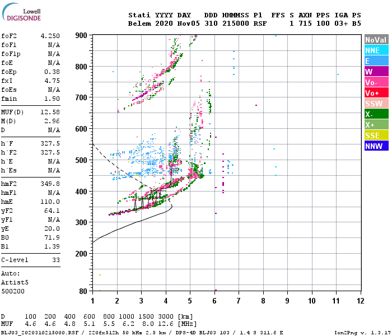The width and height of the screenshot is (392, 336).
Task: Select the W purple legend swatch
Action: (x=376, y=72)
